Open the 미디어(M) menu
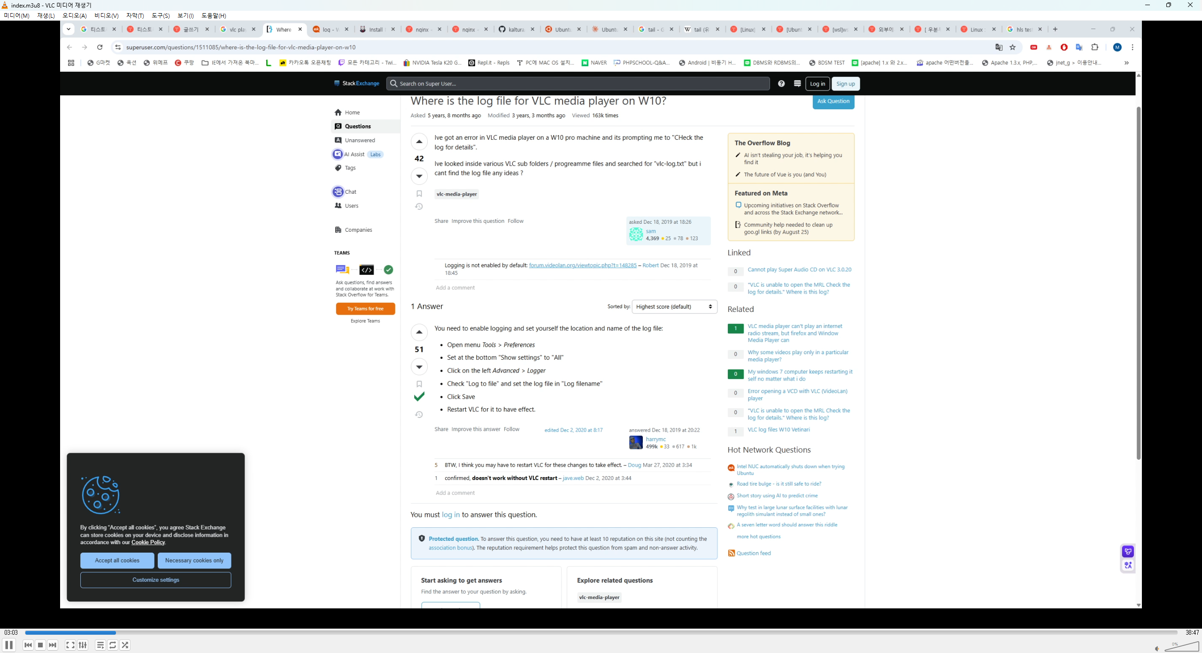The image size is (1202, 653). tap(16, 15)
